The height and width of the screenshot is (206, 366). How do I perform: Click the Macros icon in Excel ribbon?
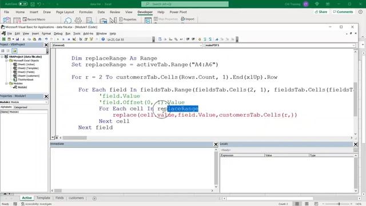[x=17, y=20]
